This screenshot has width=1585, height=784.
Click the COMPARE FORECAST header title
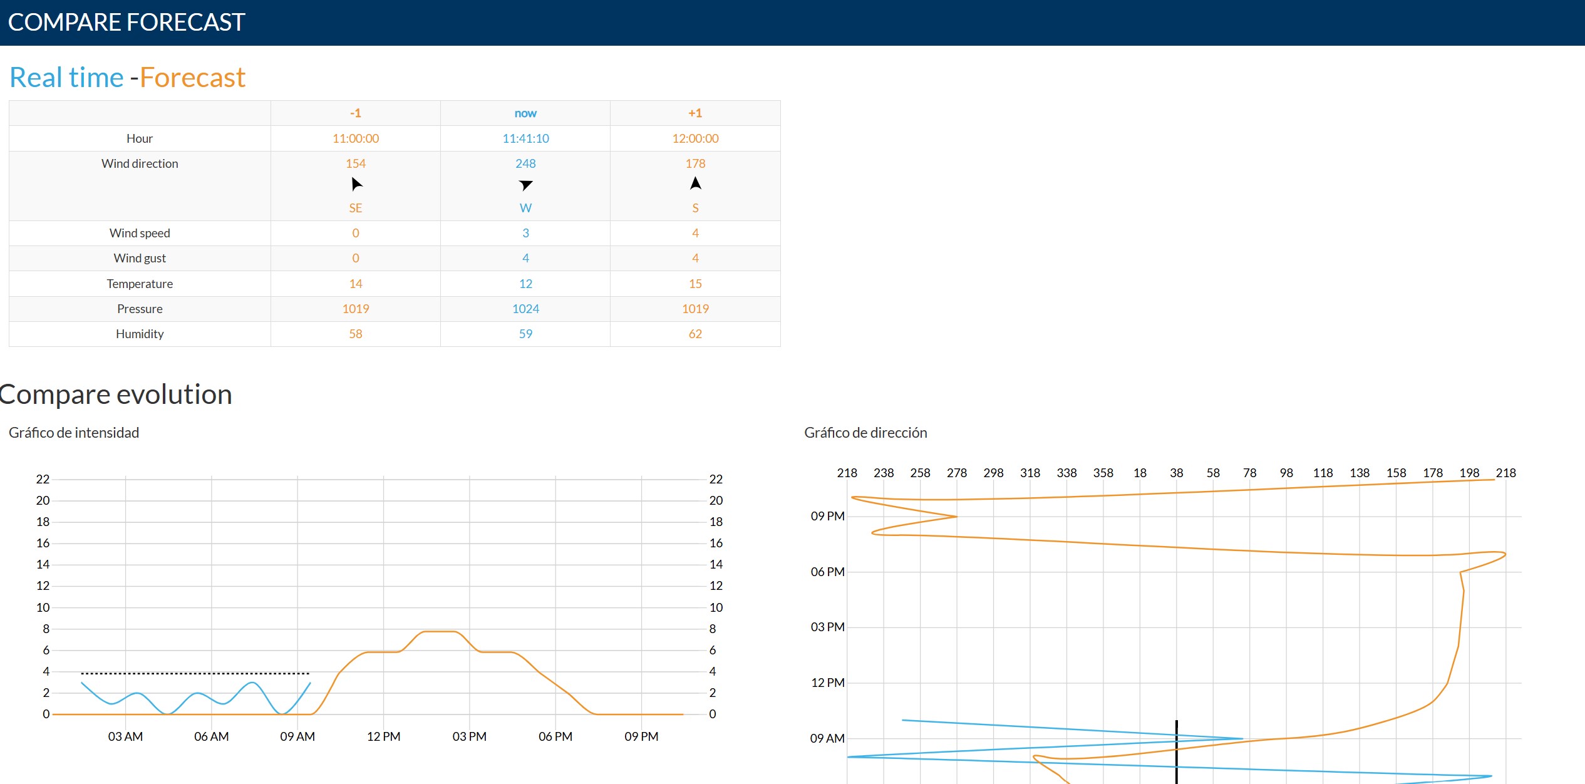126,23
